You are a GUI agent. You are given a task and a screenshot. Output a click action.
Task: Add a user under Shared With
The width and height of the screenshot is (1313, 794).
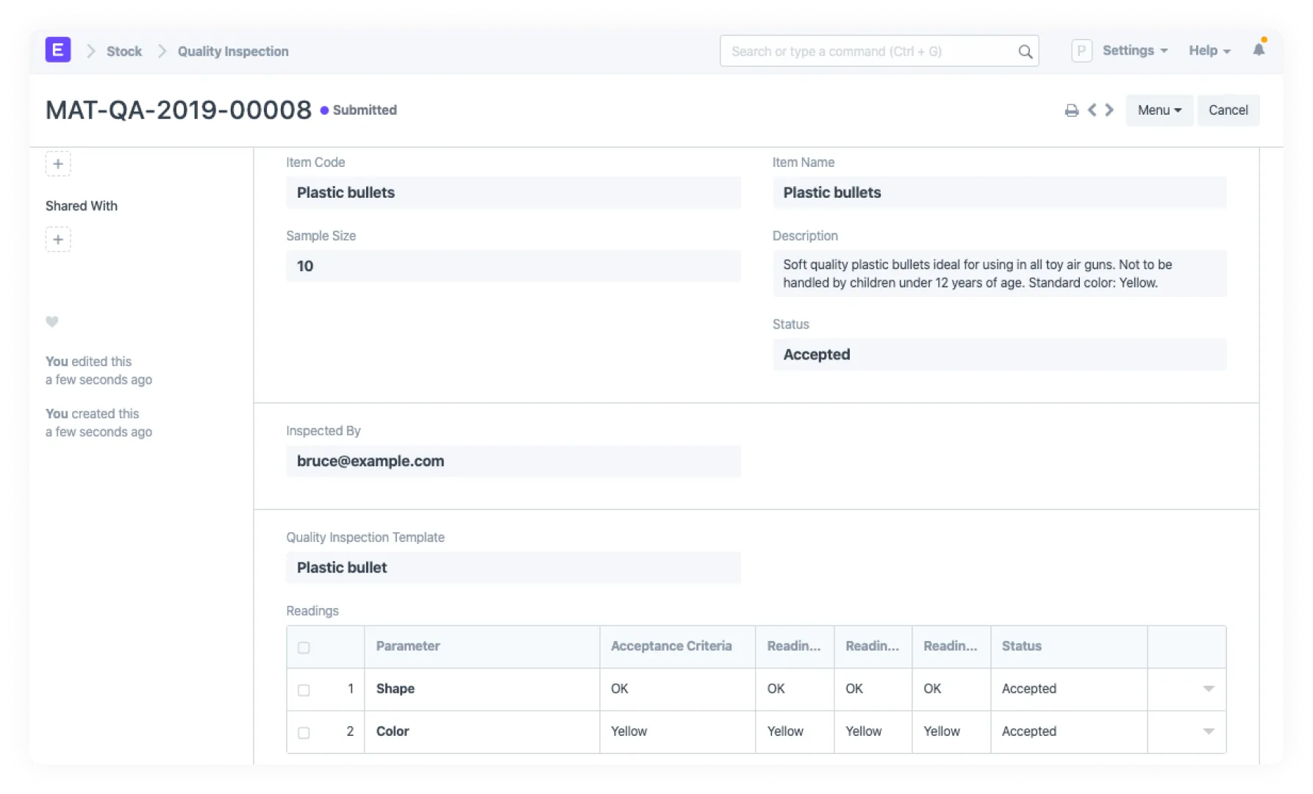[x=58, y=240]
